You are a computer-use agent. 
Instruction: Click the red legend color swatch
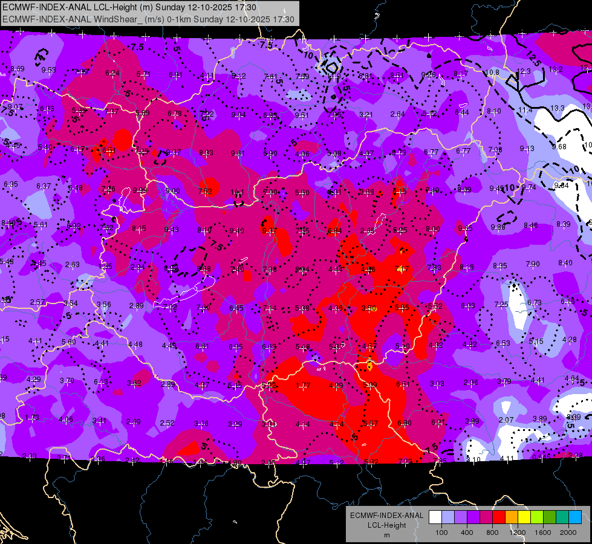(499, 517)
